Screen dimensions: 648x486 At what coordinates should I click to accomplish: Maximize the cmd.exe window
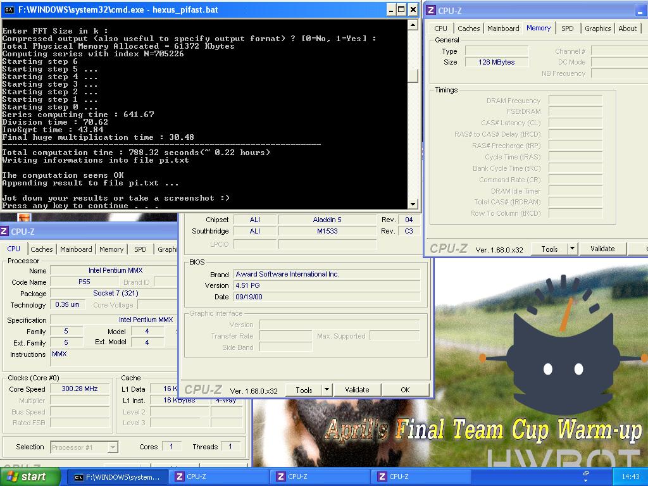point(401,10)
